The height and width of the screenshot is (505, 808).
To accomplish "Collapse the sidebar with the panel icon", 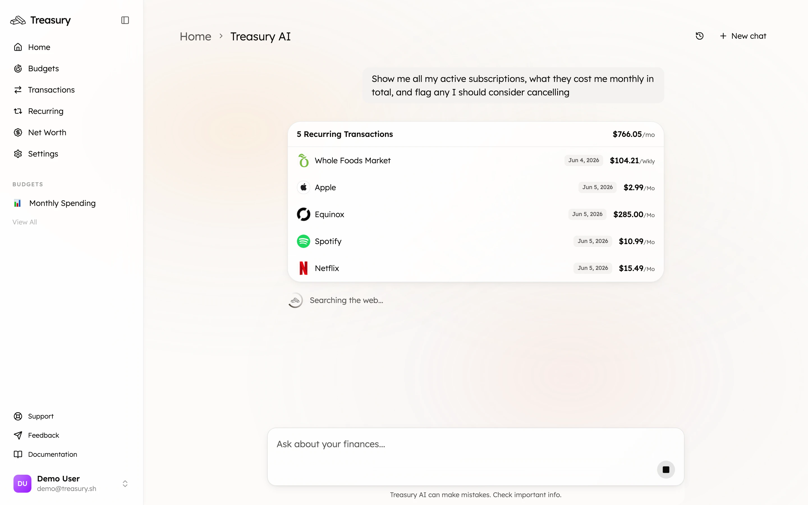I will click(x=125, y=20).
